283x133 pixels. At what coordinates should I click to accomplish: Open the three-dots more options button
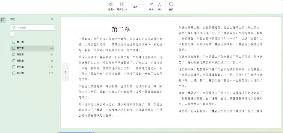pos(12,34)
